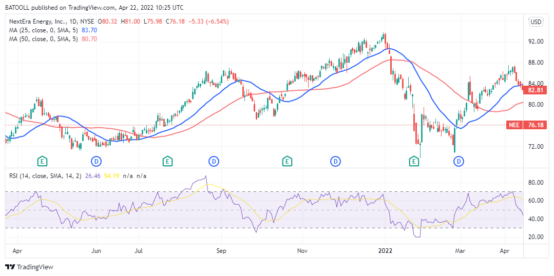Click the Jun label on time axis
Image resolution: width=554 pixels, height=276 pixels.
pyautogui.click(x=97, y=251)
